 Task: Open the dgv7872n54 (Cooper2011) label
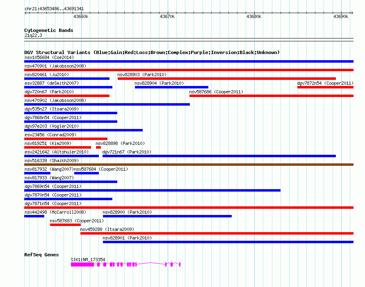[325, 83]
